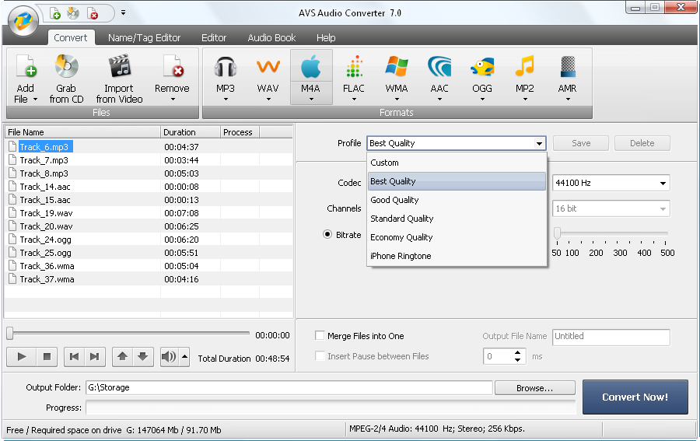
Task: Increase pause milliseconds with up arrow
Action: 517,352
